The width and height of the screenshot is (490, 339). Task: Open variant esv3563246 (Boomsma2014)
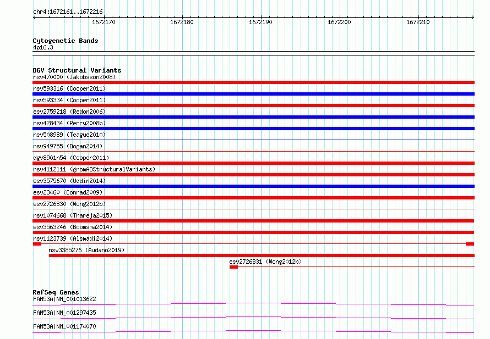click(x=73, y=227)
